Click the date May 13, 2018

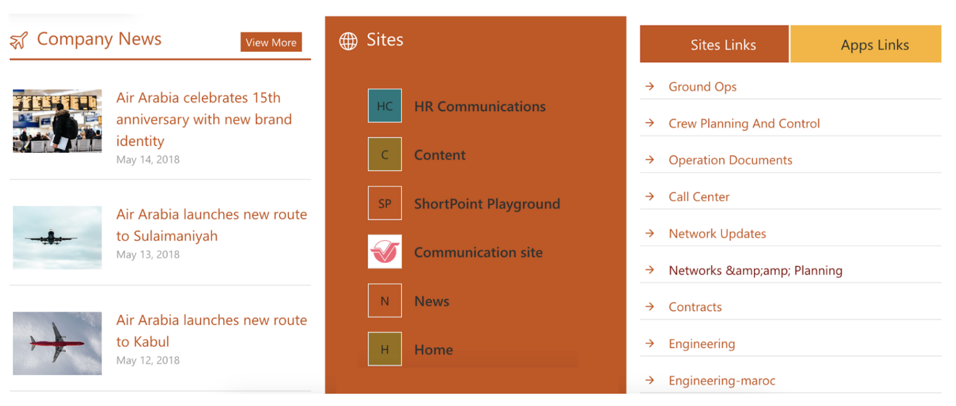147,255
